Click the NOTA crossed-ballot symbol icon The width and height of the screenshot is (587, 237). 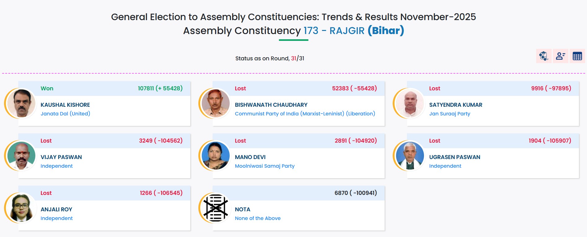point(216,208)
